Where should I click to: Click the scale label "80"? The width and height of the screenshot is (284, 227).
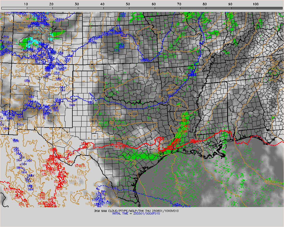(205, 4)
